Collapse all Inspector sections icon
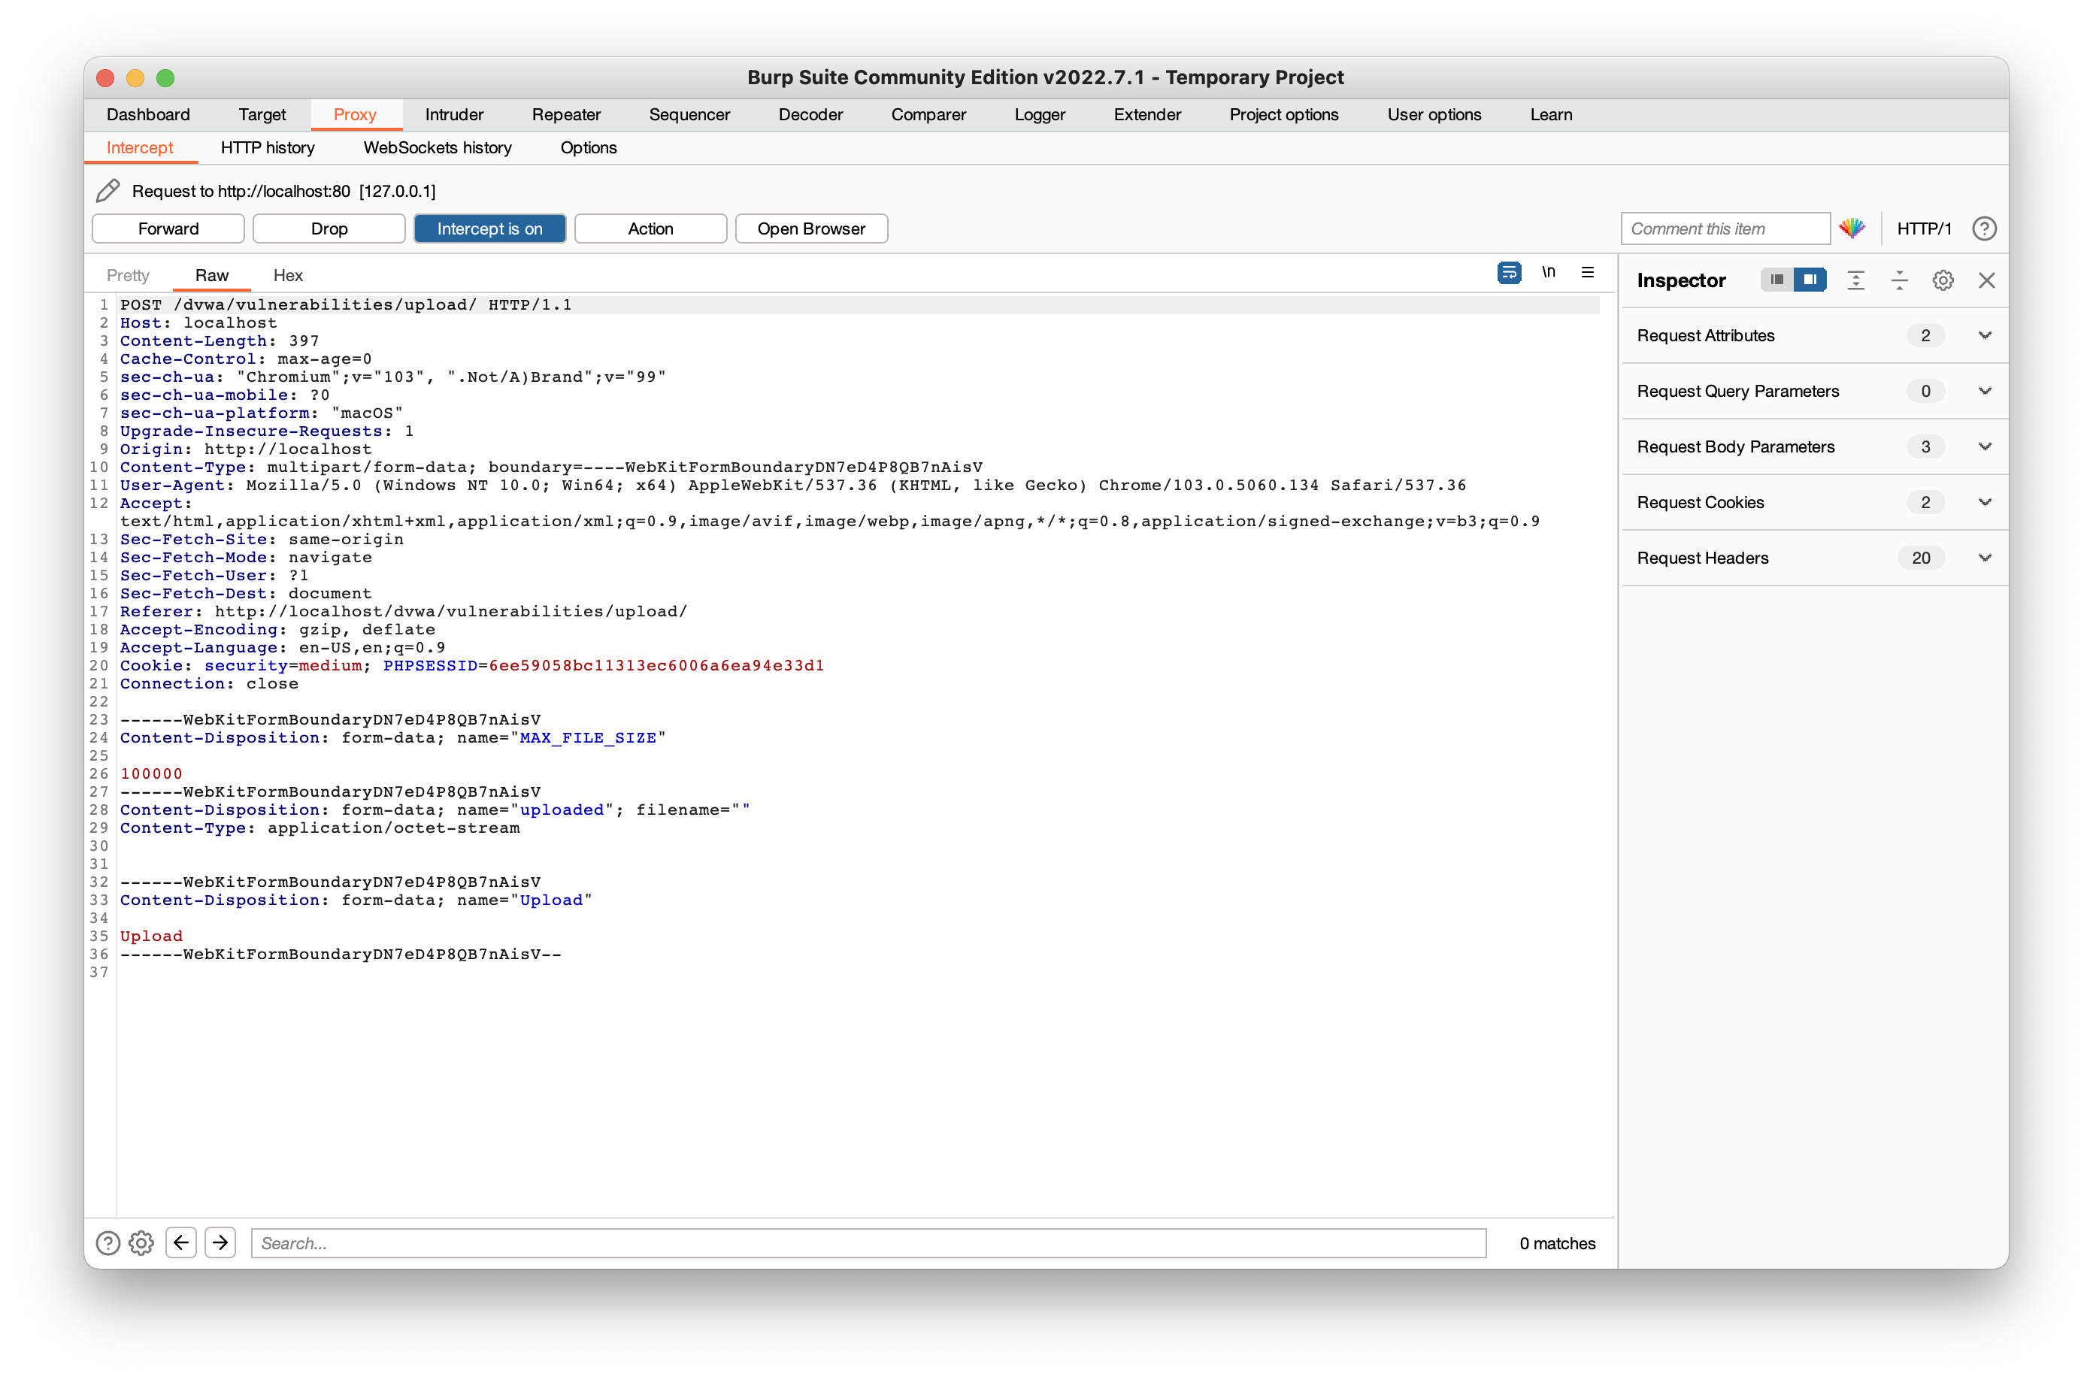The image size is (2093, 1380). [1899, 280]
